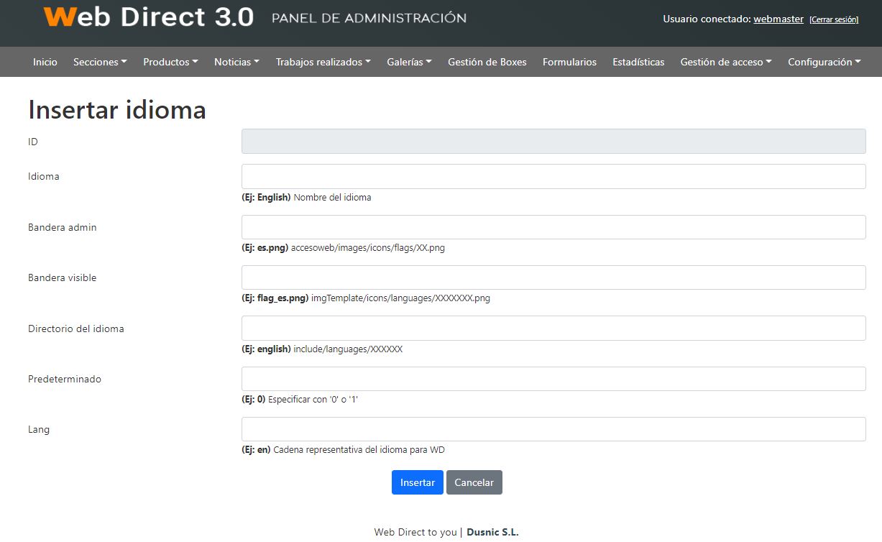Open the Estadísticas page

[638, 62]
